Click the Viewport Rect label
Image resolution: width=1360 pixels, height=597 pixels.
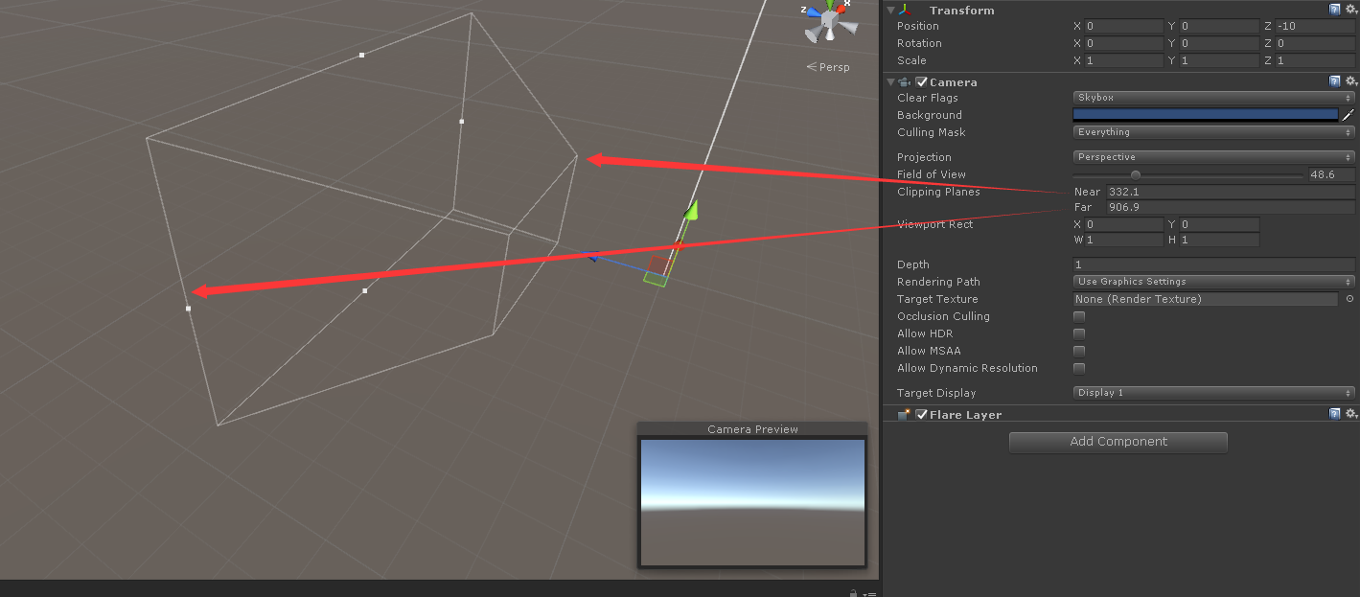tap(934, 224)
